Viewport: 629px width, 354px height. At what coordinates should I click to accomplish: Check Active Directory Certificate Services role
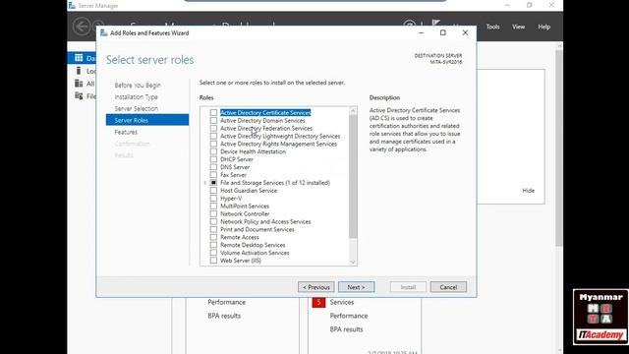(213, 113)
